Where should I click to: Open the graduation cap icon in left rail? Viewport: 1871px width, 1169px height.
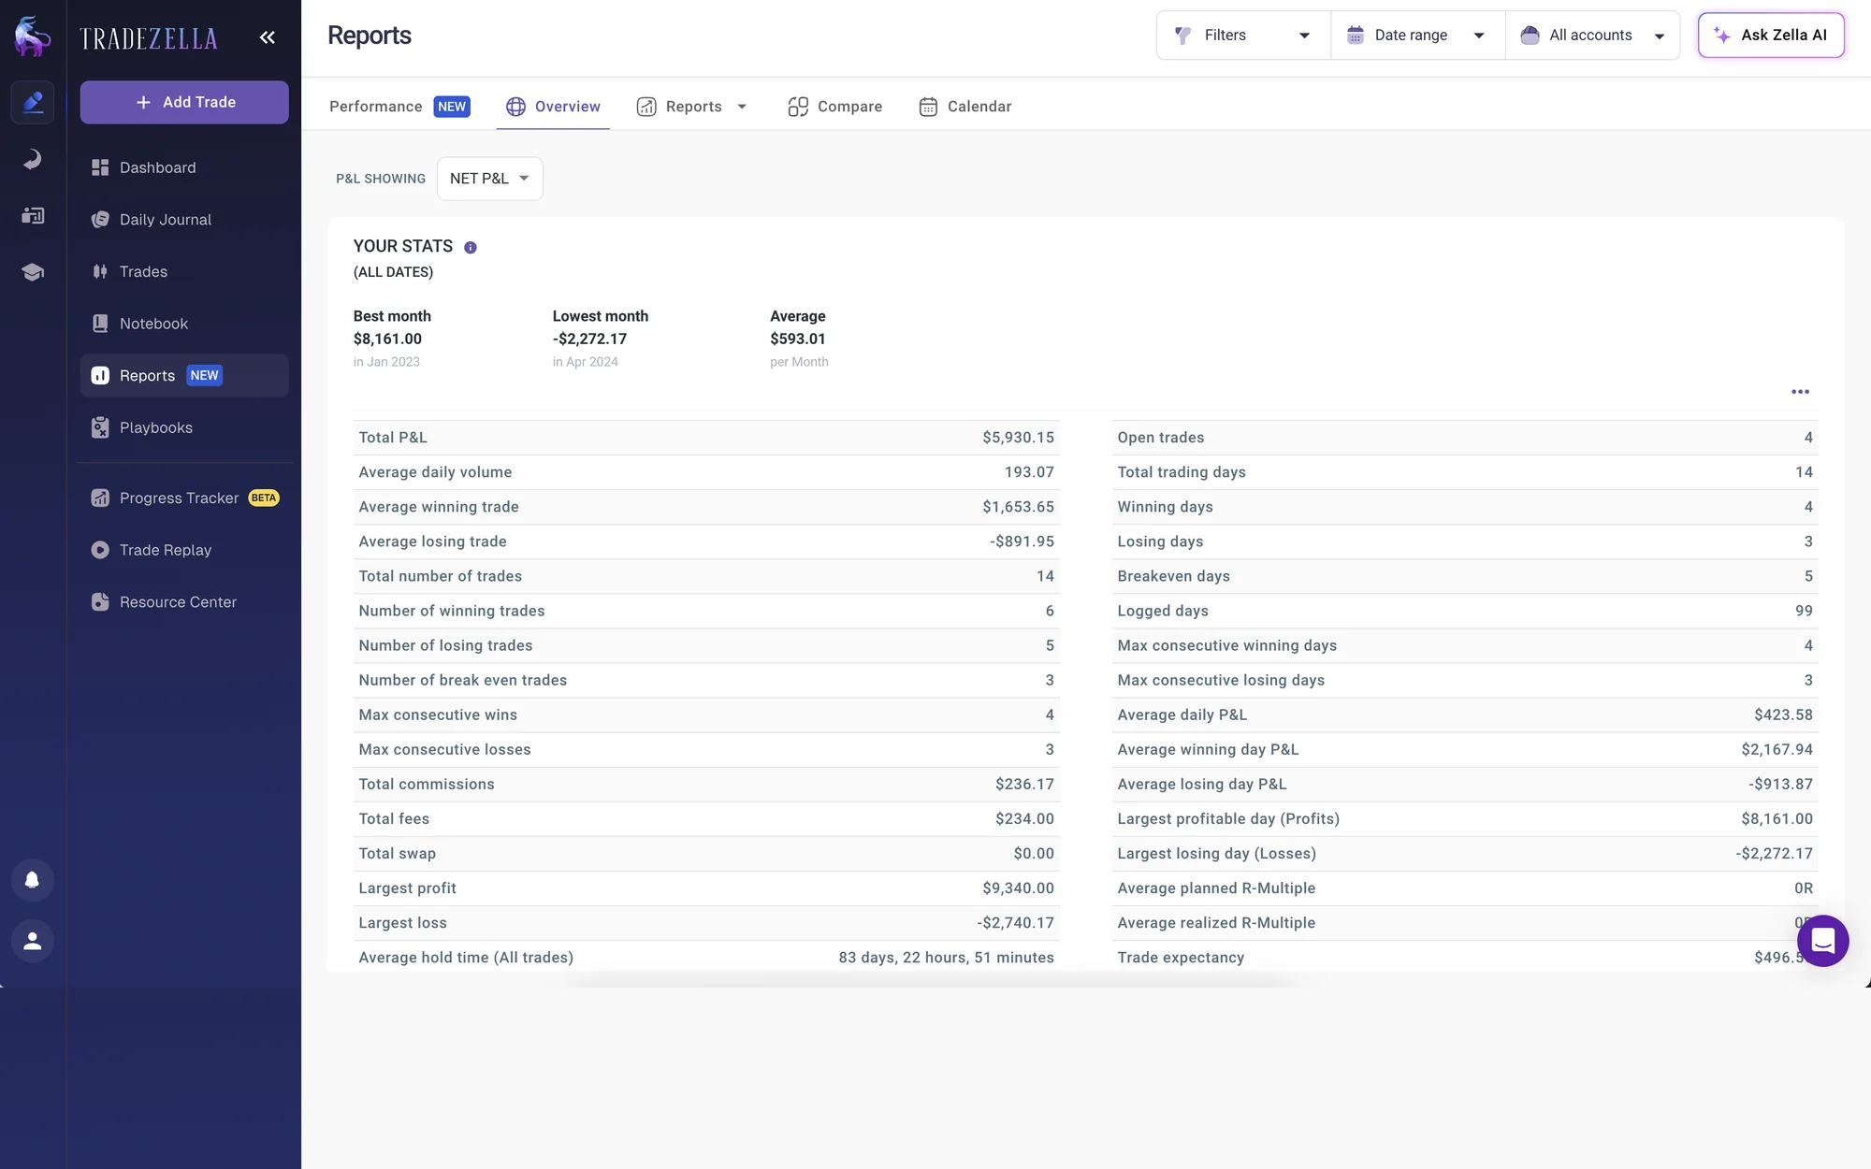[x=33, y=272]
